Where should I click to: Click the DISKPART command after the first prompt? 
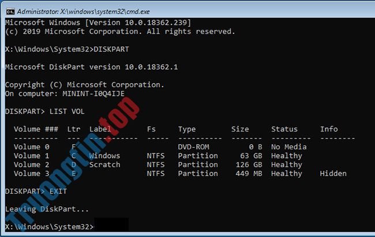pyautogui.click(x=111, y=49)
